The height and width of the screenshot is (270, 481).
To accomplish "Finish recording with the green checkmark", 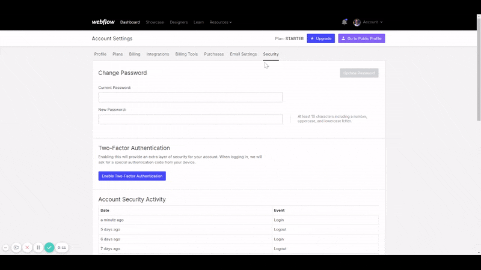I will click(x=49, y=247).
